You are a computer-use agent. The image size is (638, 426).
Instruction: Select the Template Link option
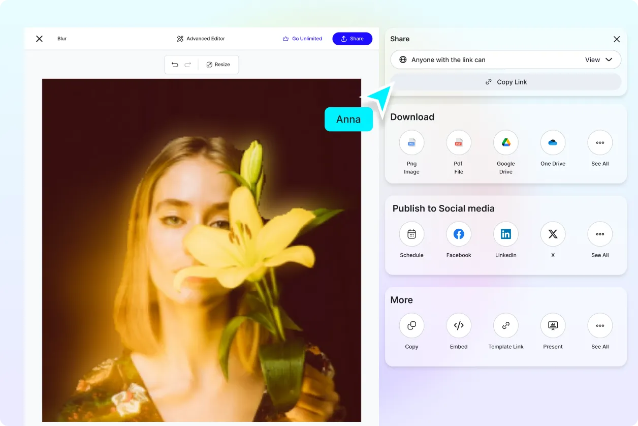[505, 326]
